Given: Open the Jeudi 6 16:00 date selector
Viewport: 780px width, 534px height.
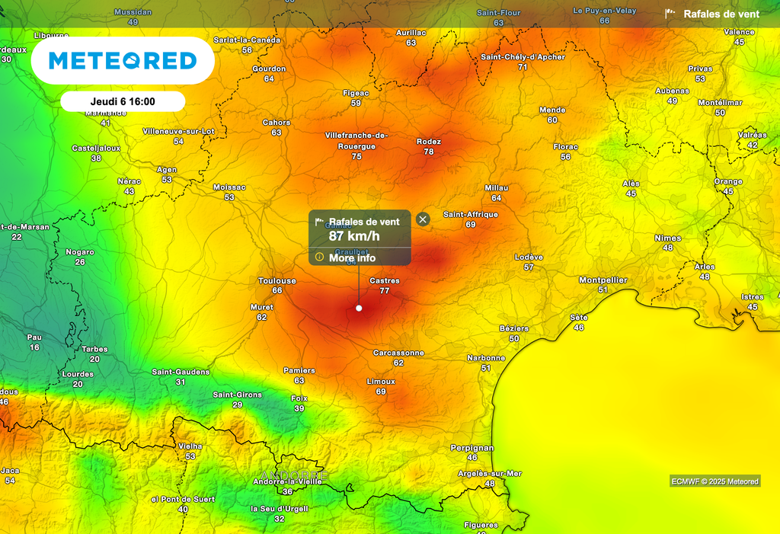Looking at the screenshot, I should tap(123, 101).
